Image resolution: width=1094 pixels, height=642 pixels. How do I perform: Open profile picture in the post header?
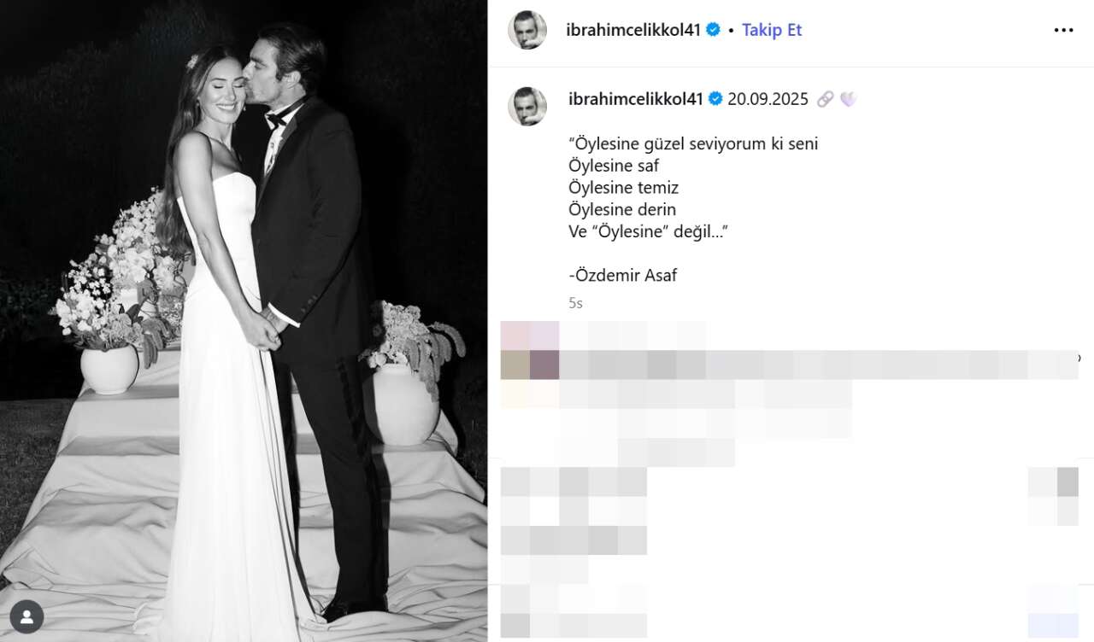[x=527, y=30]
